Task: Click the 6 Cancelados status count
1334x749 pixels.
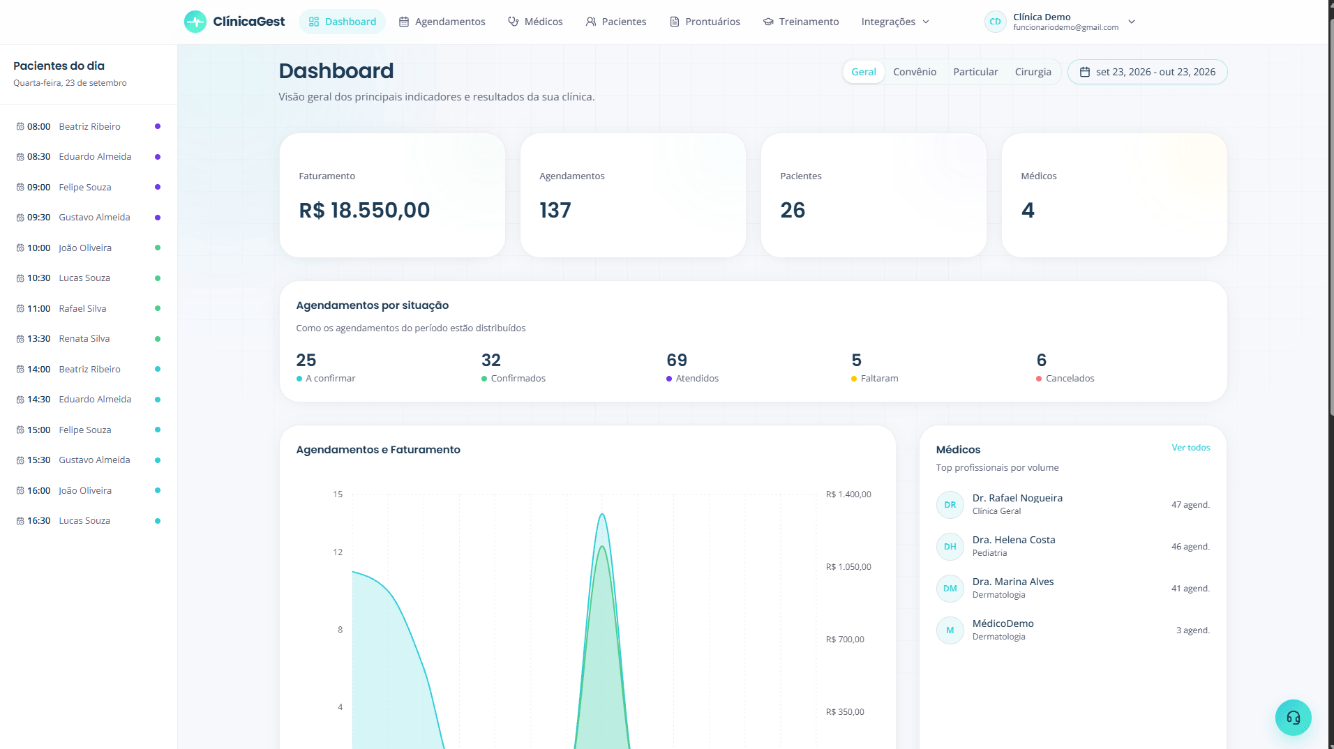Action: click(x=1065, y=368)
